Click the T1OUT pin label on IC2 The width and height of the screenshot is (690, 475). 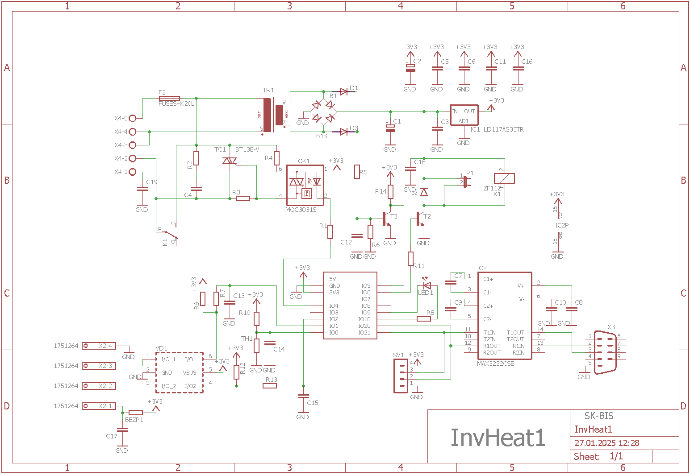pos(515,332)
